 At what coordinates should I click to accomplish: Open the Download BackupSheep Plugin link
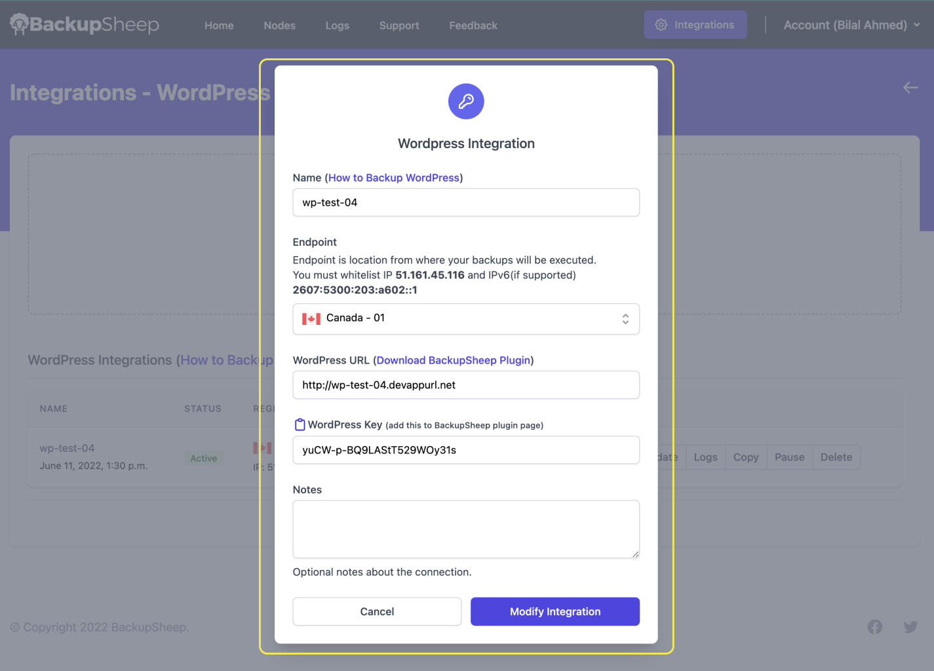pos(454,360)
